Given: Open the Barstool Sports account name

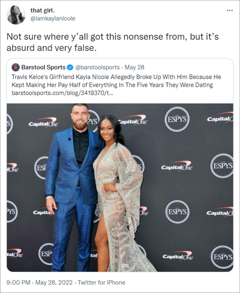Looking at the screenshot, I should (x=43, y=67).
